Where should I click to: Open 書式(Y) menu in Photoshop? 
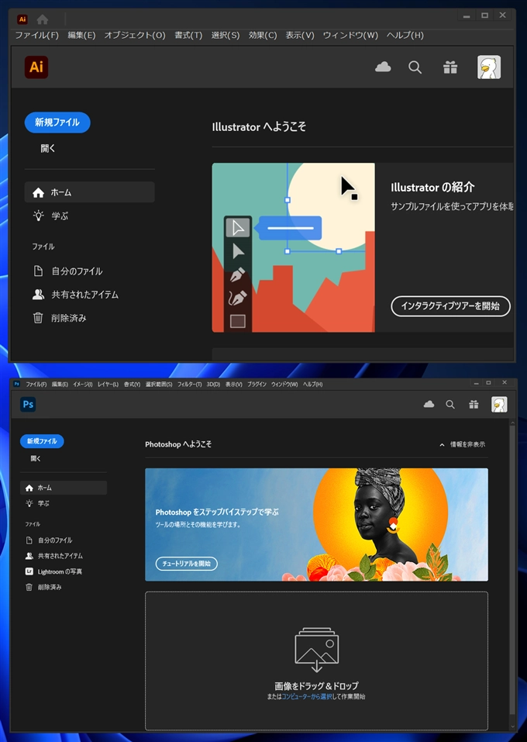coord(132,385)
